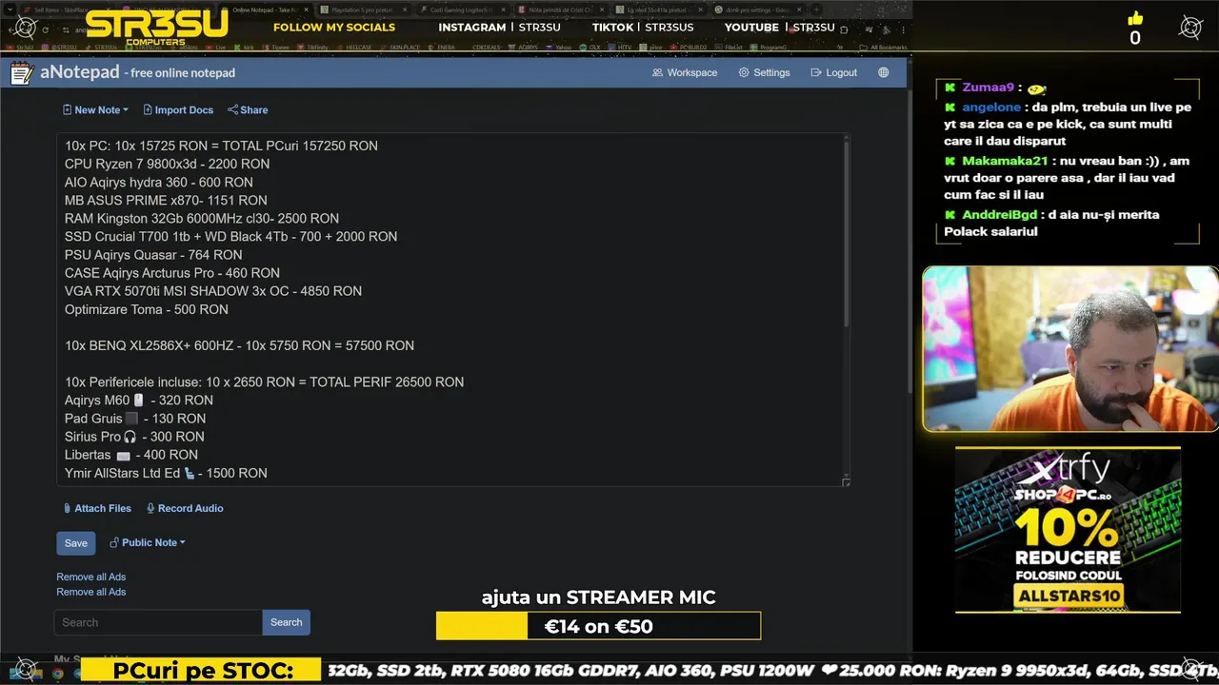
Task: Click the aNotepad notepad logo icon
Action: coord(22,73)
